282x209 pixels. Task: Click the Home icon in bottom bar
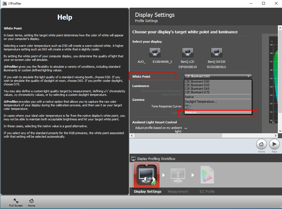tap(31, 203)
